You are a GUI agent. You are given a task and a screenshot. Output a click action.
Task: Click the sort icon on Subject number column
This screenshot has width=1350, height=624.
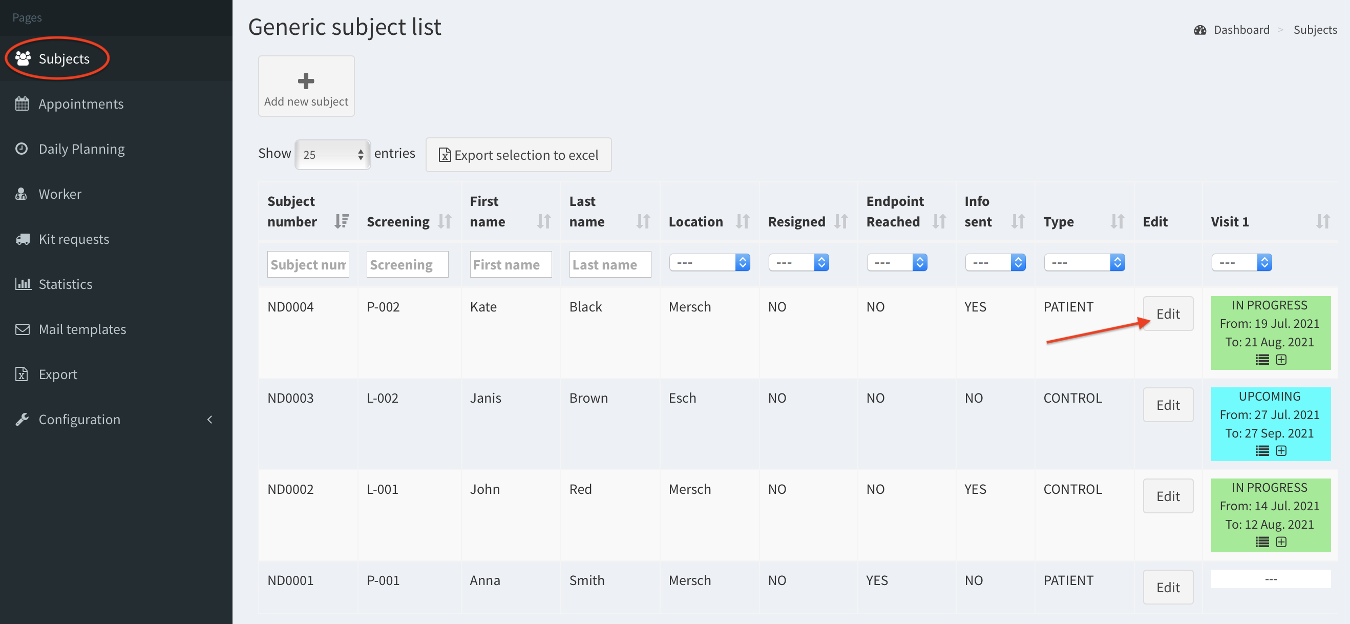[341, 221]
